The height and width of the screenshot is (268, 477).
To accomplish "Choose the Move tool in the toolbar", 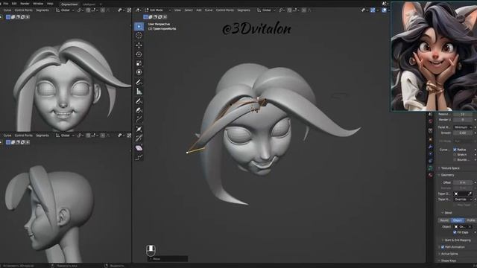I will tap(139, 45).
